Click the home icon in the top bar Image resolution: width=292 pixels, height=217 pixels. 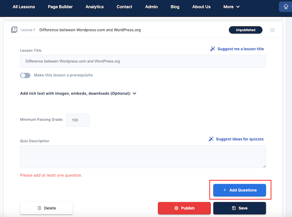pos(286,7)
